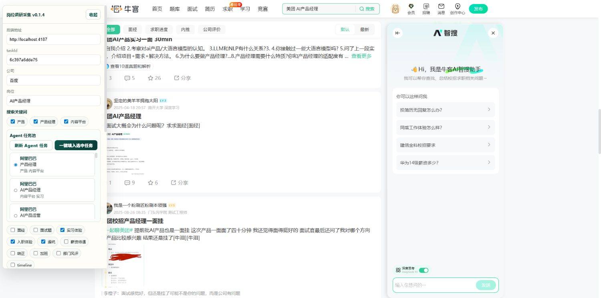Focus the 智搜 question input box
Image resolution: width=601 pixels, height=298 pixels.
[x=434, y=285]
